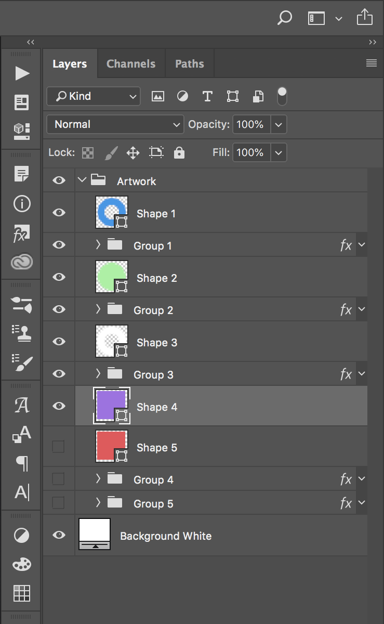Open the Normal blend mode dropdown
Screen dimensions: 384x624
(x=115, y=124)
